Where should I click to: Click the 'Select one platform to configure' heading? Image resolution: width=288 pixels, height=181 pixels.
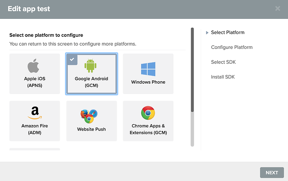click(46, 35)
